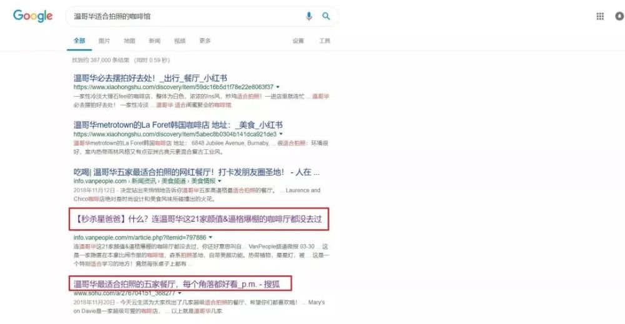Select the 全部 tab
625x324 pixels.
pyautogui.click(x=79, y=41)
